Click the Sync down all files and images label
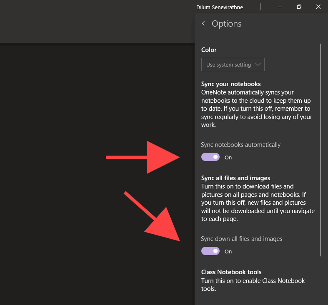 [242, 239]
